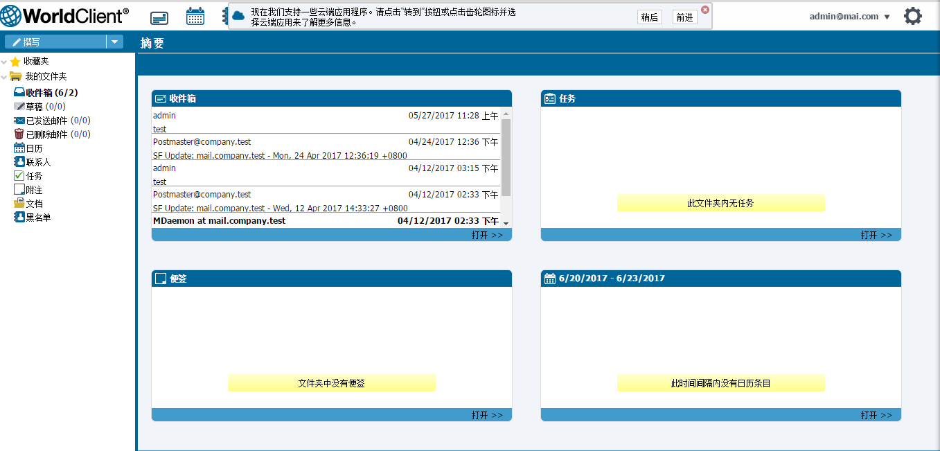
Task: Open the admin@mai.com account dropdown
Action: pyautogui.click(x=849, y=17)
